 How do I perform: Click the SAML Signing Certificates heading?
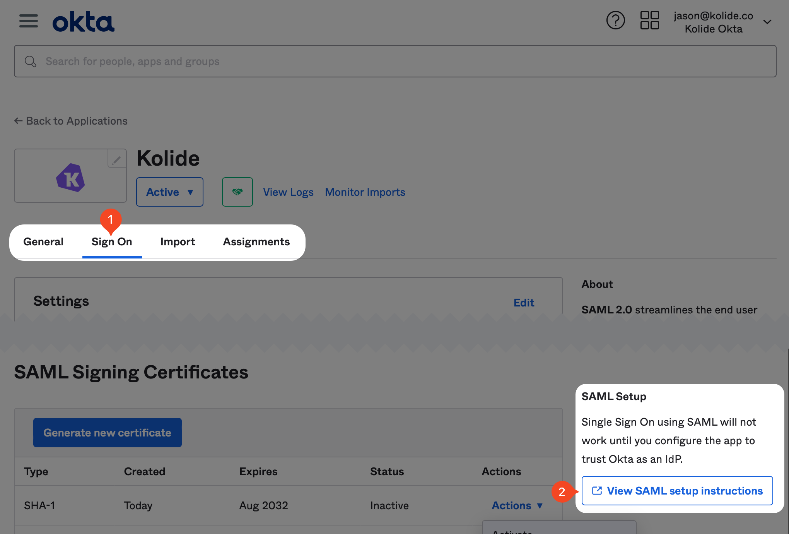(x=131, y=372)
